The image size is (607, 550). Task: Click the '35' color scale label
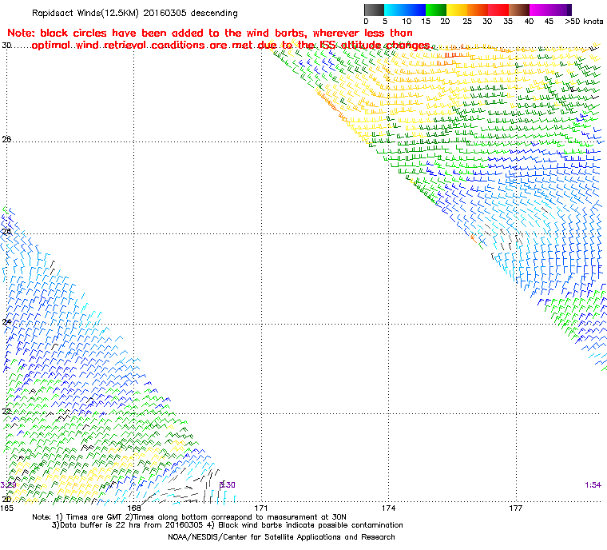(508, 22)
